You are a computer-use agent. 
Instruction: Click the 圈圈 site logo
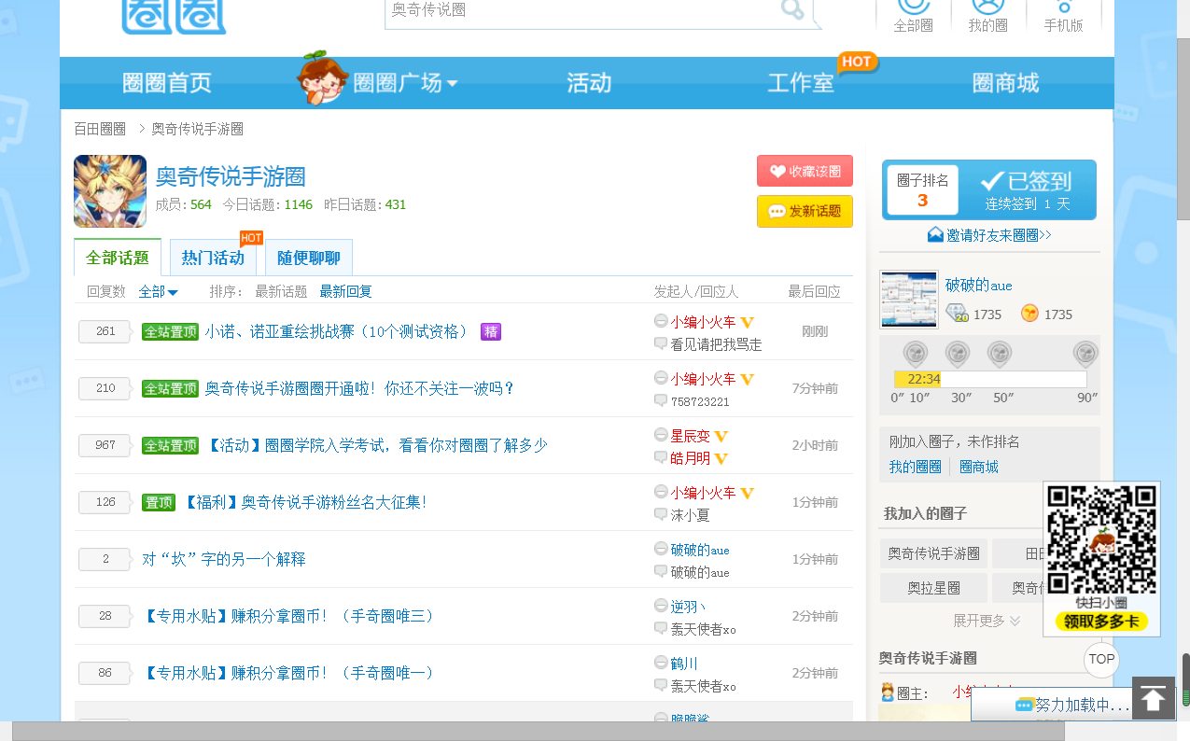[x=174, y=16]
